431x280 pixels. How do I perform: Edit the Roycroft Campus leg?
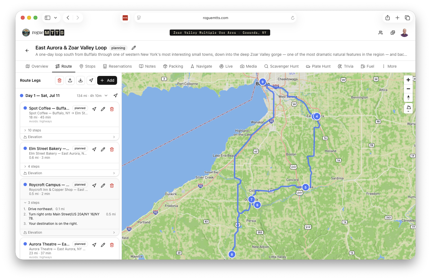[x=103, y=186]
